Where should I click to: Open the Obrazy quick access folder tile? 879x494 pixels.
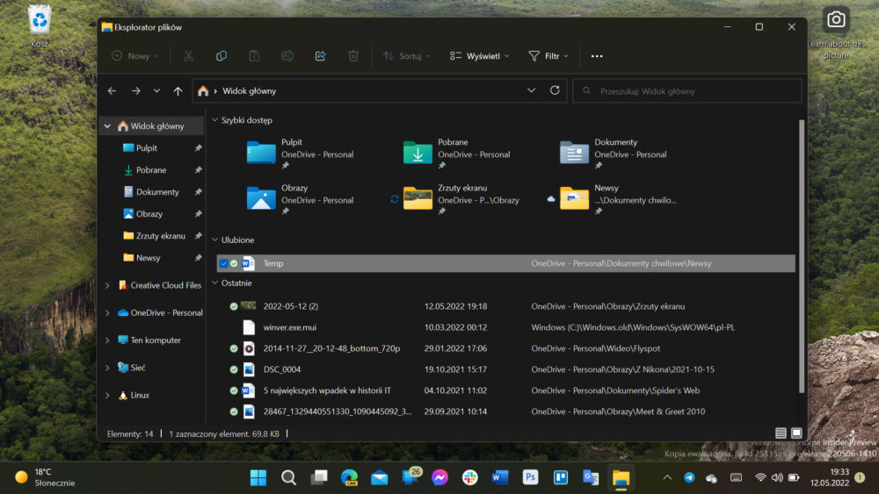point(301,199)
